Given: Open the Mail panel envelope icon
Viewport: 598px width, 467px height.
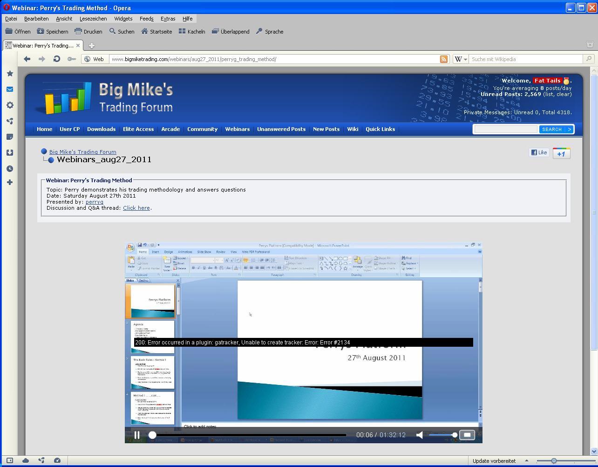Looking at the screenshot, I should coord(10,89).
